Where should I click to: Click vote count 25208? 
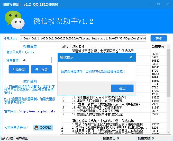[x=156, y=54]
